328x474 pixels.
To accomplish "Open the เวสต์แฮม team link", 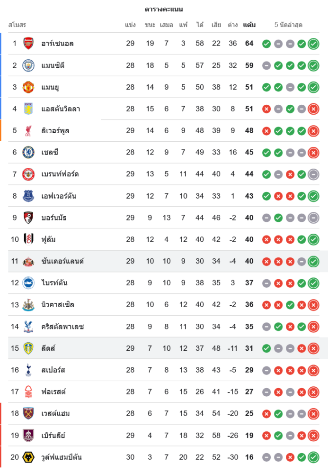I will 55,413.
